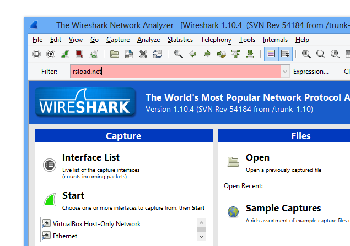This screenshot has height=246, width=350.
Task: Go forward in packet history arrow
Action: pyautogui.click(x=207, y=54)
